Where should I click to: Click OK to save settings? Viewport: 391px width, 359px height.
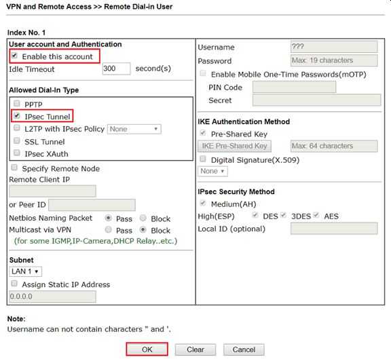(x=147, y=349)
